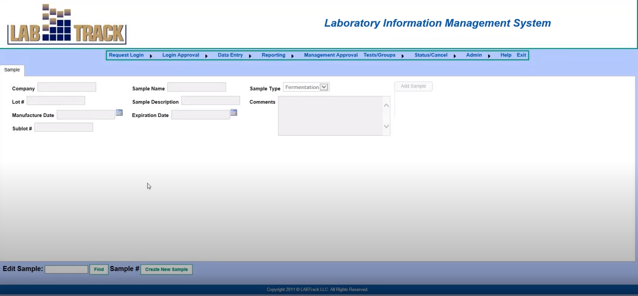Open the Sample Type dropdown

[324, 86]
